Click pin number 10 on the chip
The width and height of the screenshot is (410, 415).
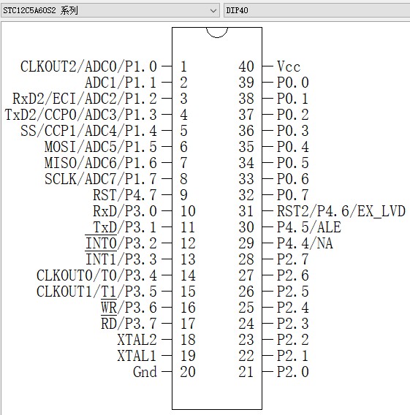(188, 211)
